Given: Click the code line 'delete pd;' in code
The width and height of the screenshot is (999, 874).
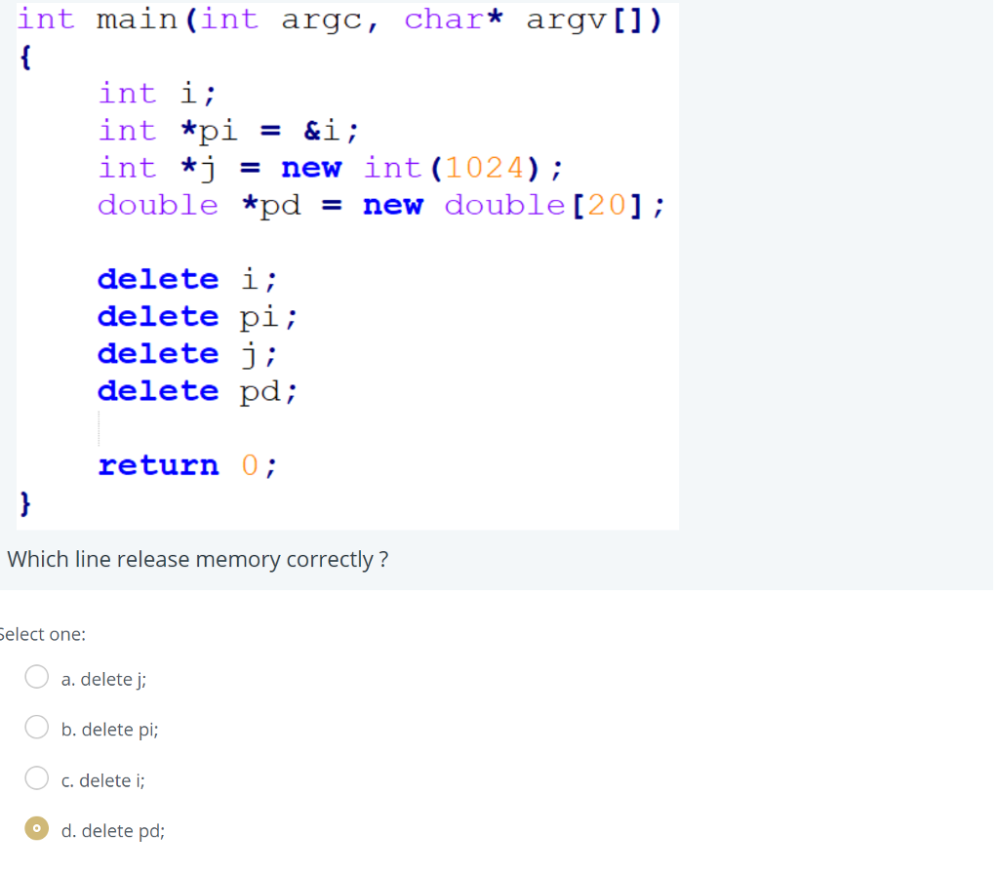Looking at the screenshot, I should (198, 391).
